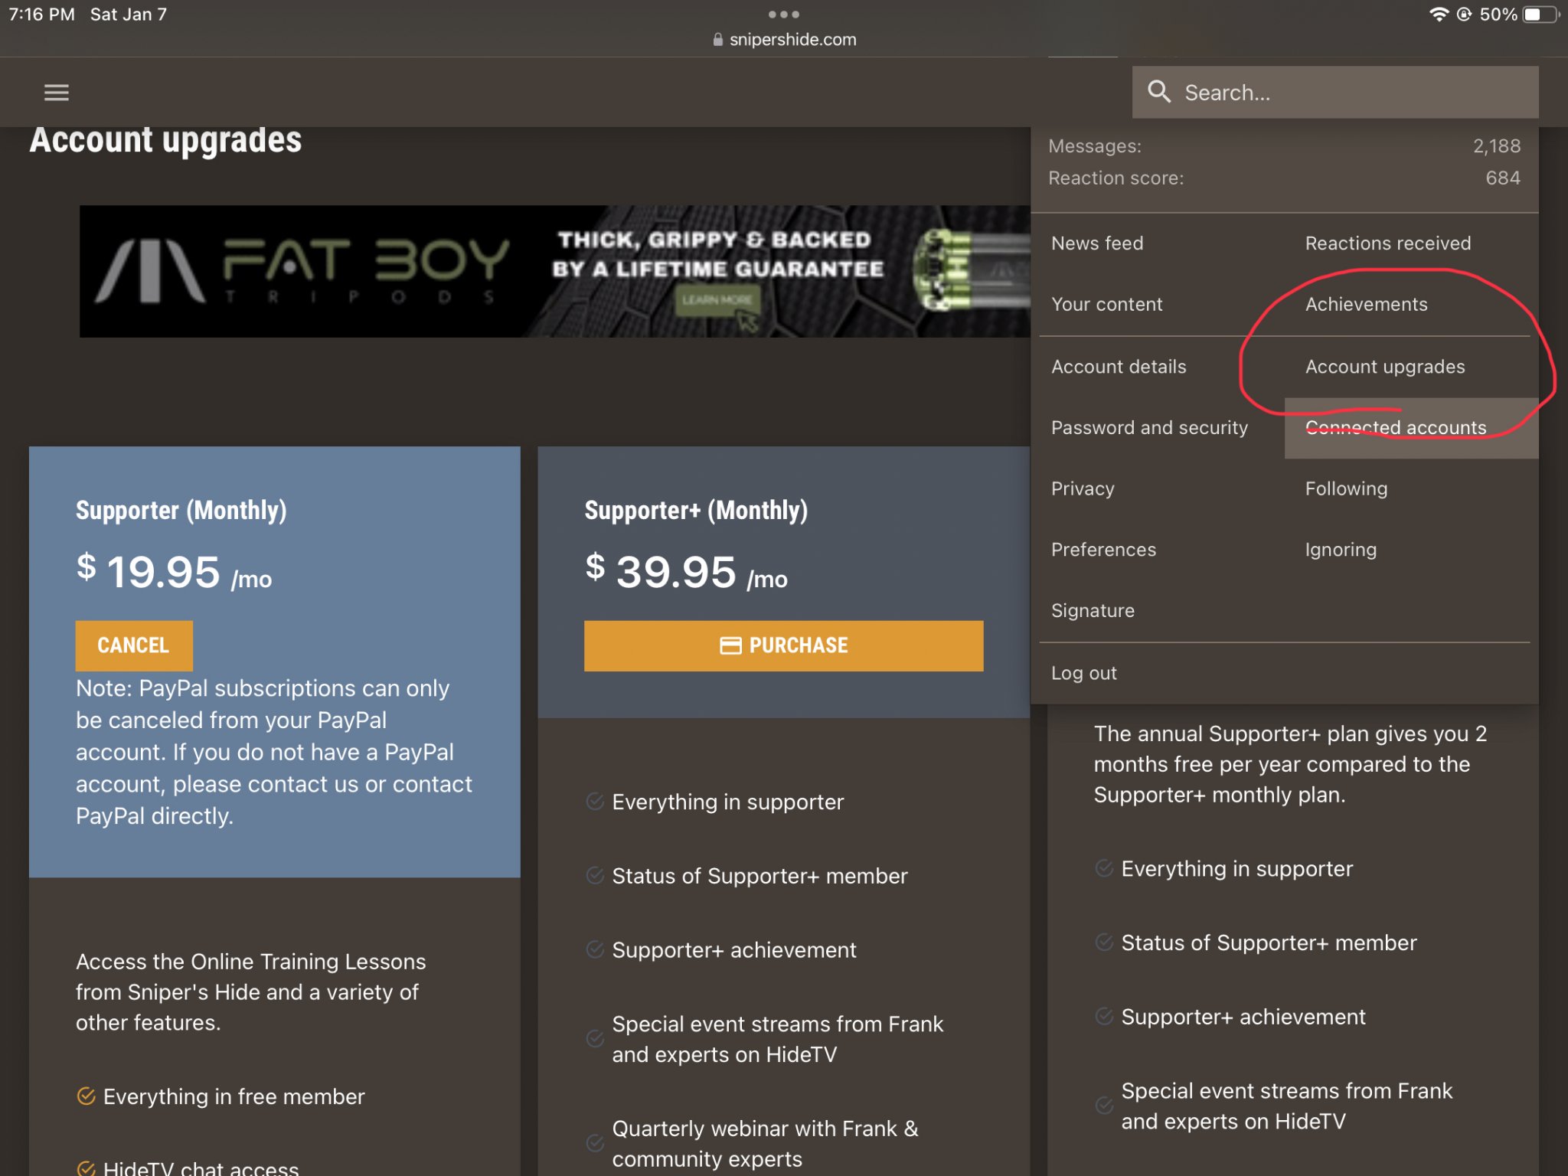Viewport: 1568px width, 1176px height.
Task: Open Preferences from account menu
Action: 1103,550
